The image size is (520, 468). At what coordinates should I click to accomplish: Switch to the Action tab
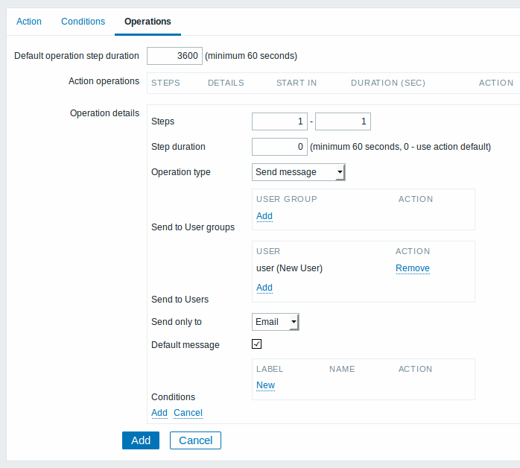29,22
